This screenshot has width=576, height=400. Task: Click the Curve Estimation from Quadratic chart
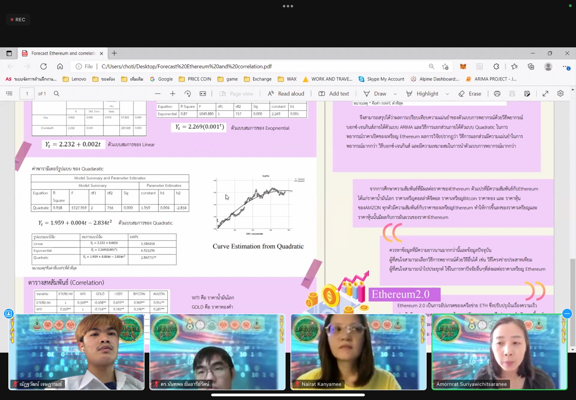point(258,204)
